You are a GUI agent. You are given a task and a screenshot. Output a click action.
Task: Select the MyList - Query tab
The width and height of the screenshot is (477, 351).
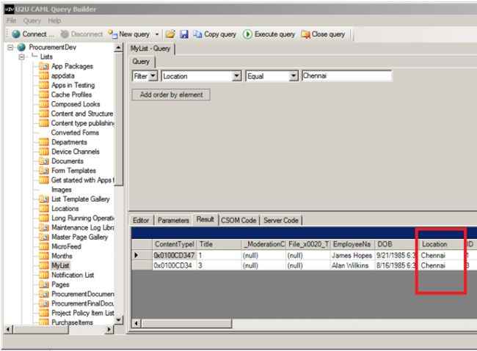[150, 48]
